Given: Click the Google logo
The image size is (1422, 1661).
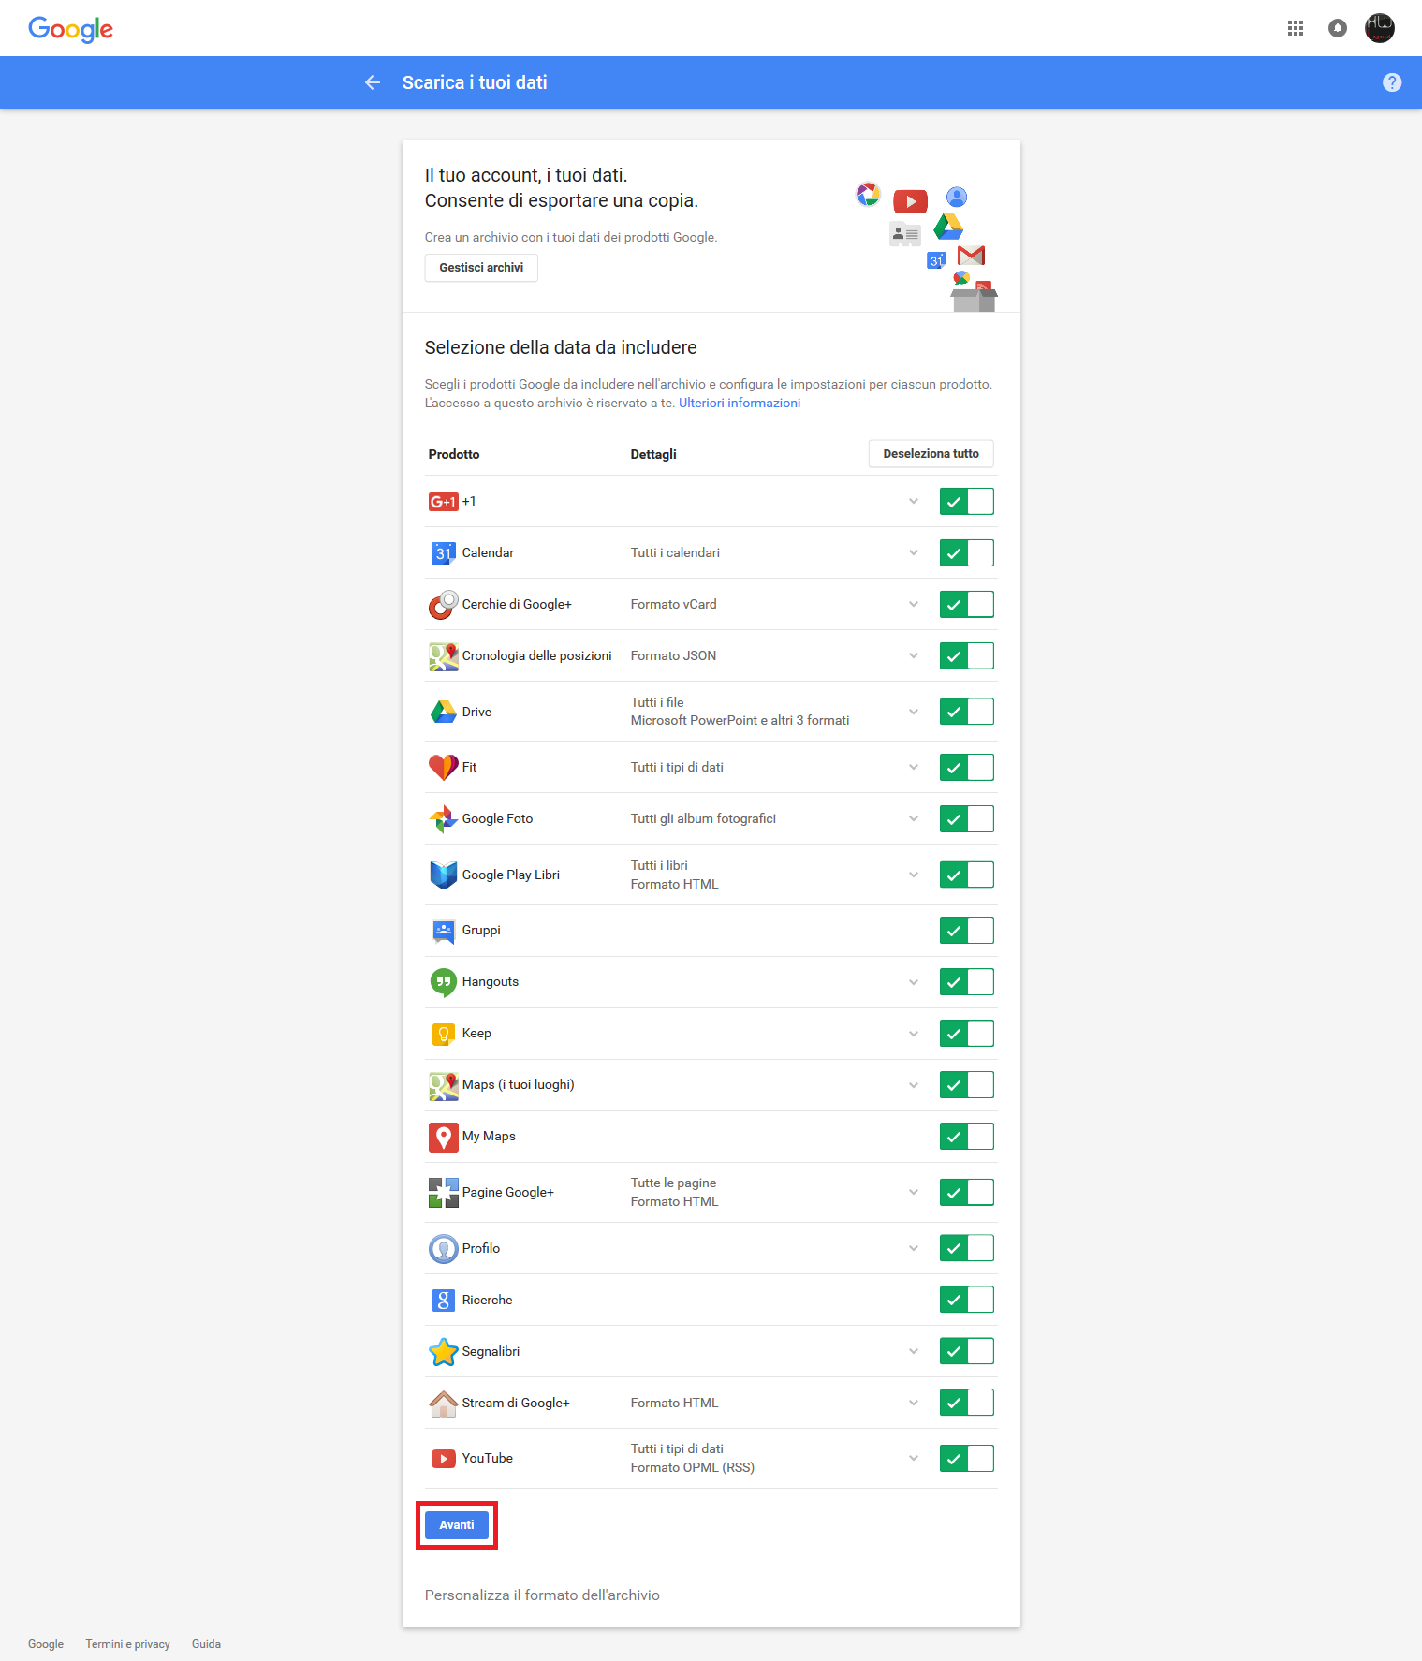Looking at the screenshot, I should 70,29.
